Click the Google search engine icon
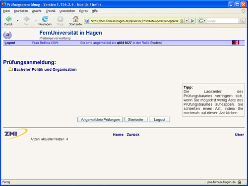This screenshot has height=186, width=248. 201,21
